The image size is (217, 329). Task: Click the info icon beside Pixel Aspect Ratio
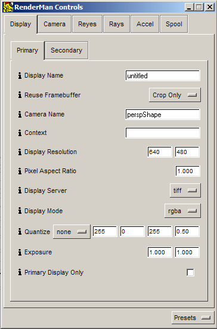(20, 171)
